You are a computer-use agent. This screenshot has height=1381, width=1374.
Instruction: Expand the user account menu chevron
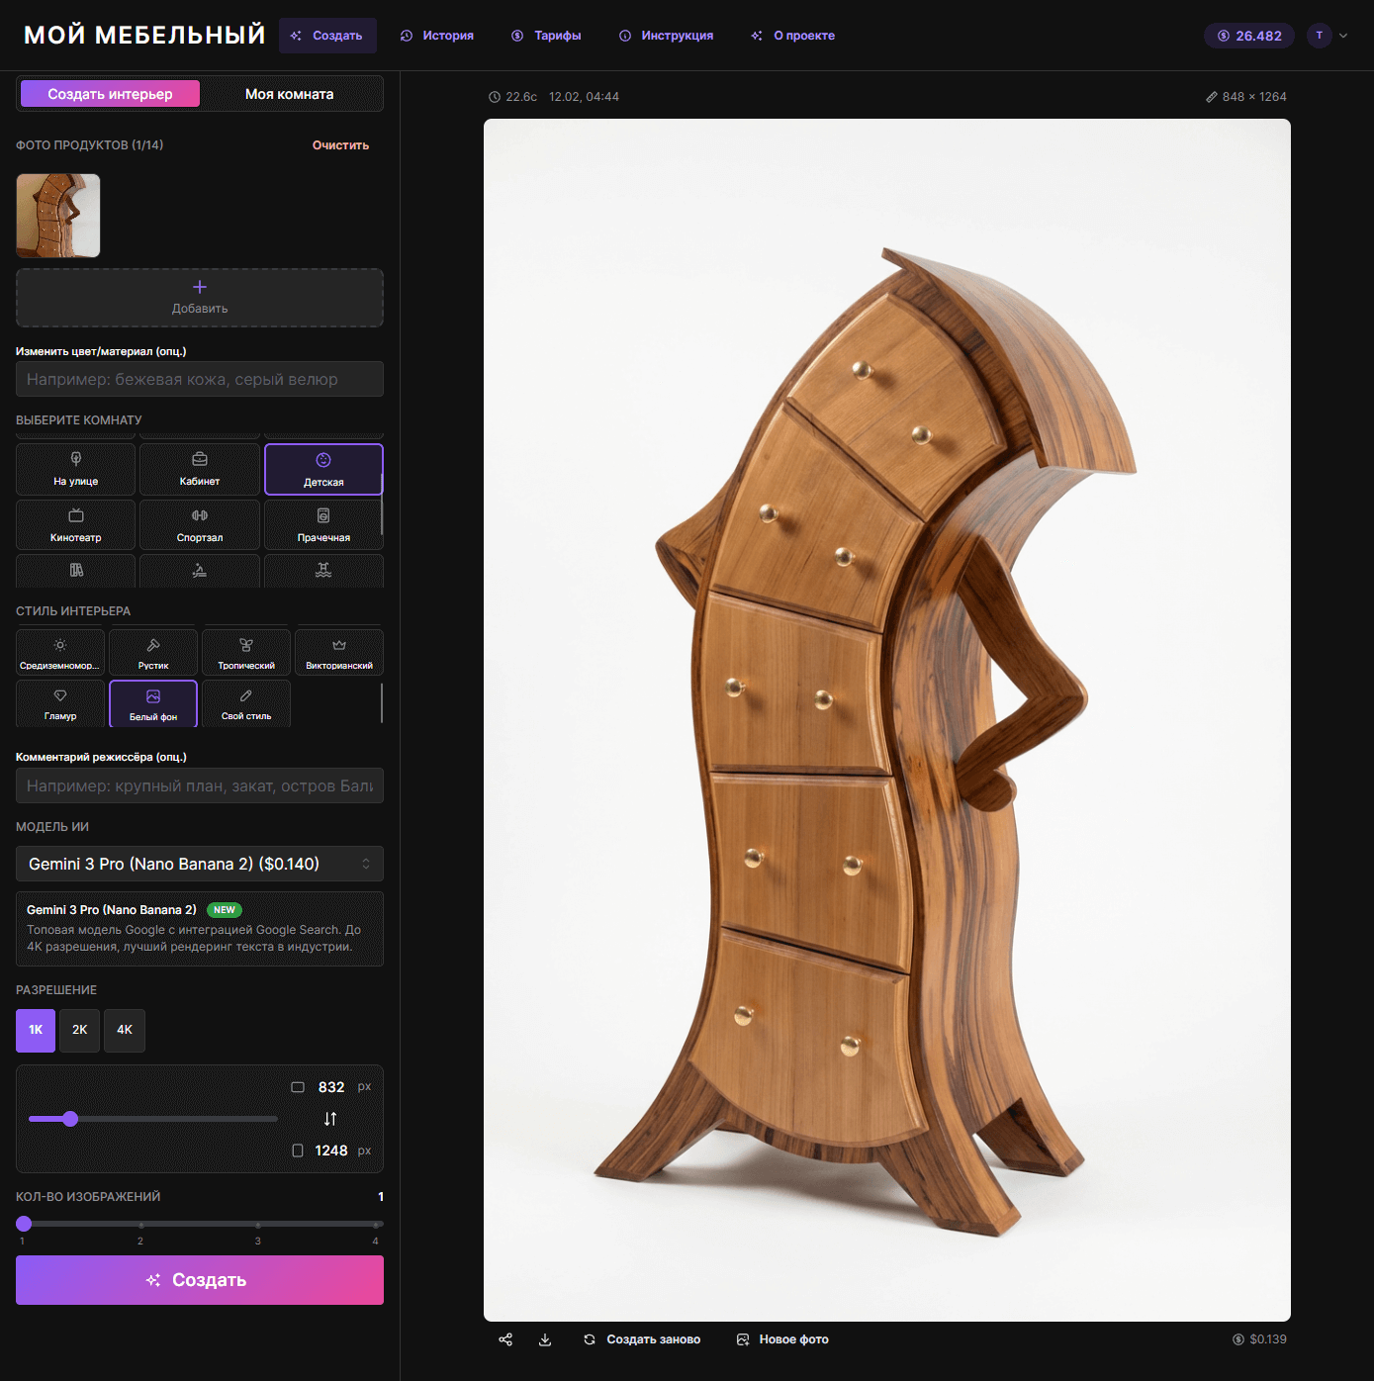[x=1343, y=36]
